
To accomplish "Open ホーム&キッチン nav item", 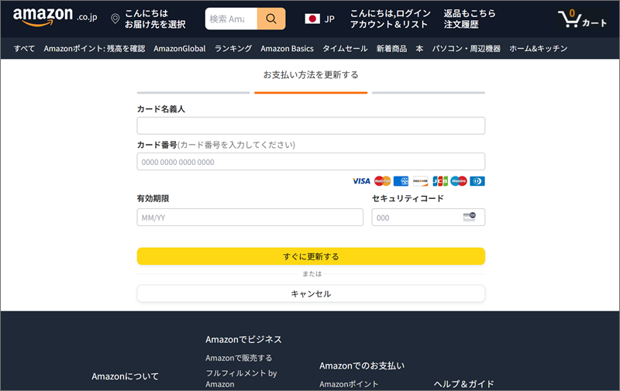I will point(538,49).
